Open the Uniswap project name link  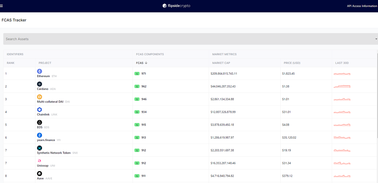pyautogui.click(x=43, y=166)
